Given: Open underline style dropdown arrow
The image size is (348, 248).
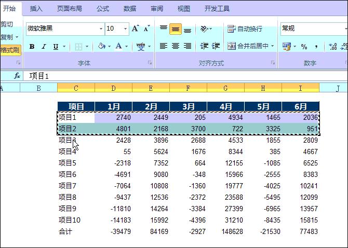Looking at the screenshot, I should (x=64, y=47).
